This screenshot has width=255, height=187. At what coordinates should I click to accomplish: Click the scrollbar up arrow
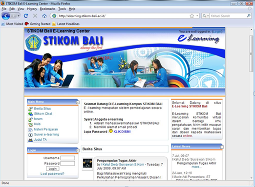pyautogui.click(x=251, y=30)
